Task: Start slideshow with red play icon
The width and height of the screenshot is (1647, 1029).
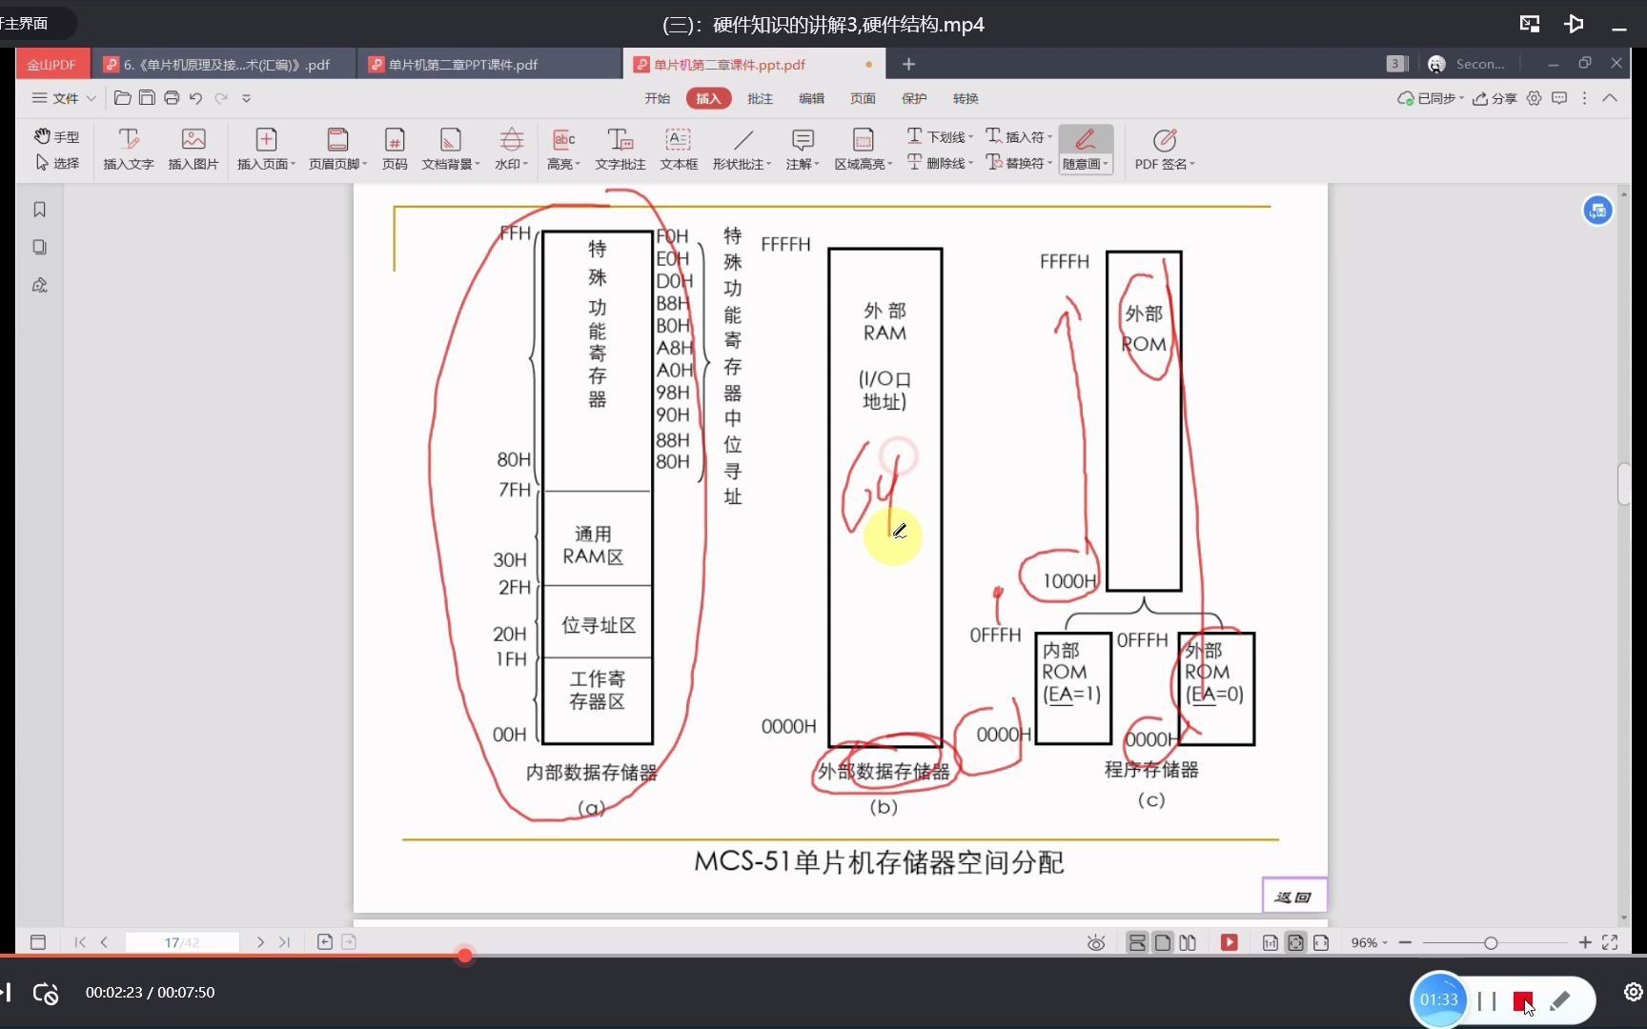Action: [x=1229, y=942]
